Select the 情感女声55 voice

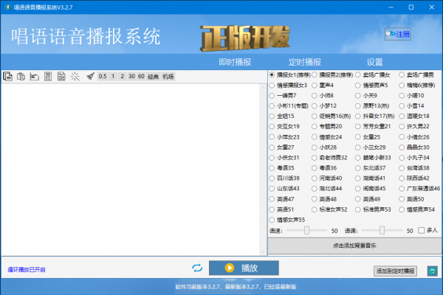coord(287,220)
